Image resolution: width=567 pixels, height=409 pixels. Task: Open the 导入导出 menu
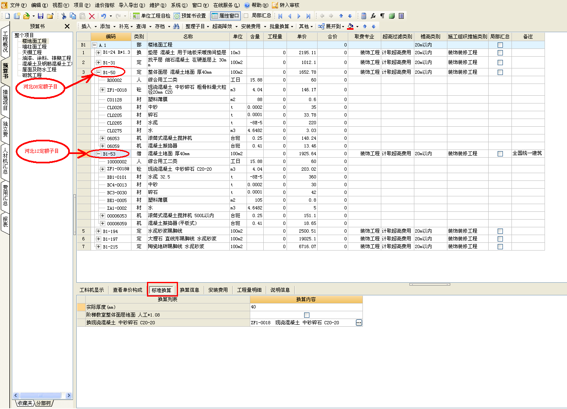coord(132,5)
